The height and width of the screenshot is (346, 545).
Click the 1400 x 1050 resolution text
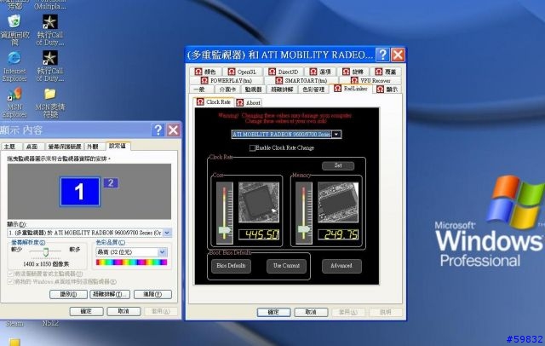click(x=46, y=264)
